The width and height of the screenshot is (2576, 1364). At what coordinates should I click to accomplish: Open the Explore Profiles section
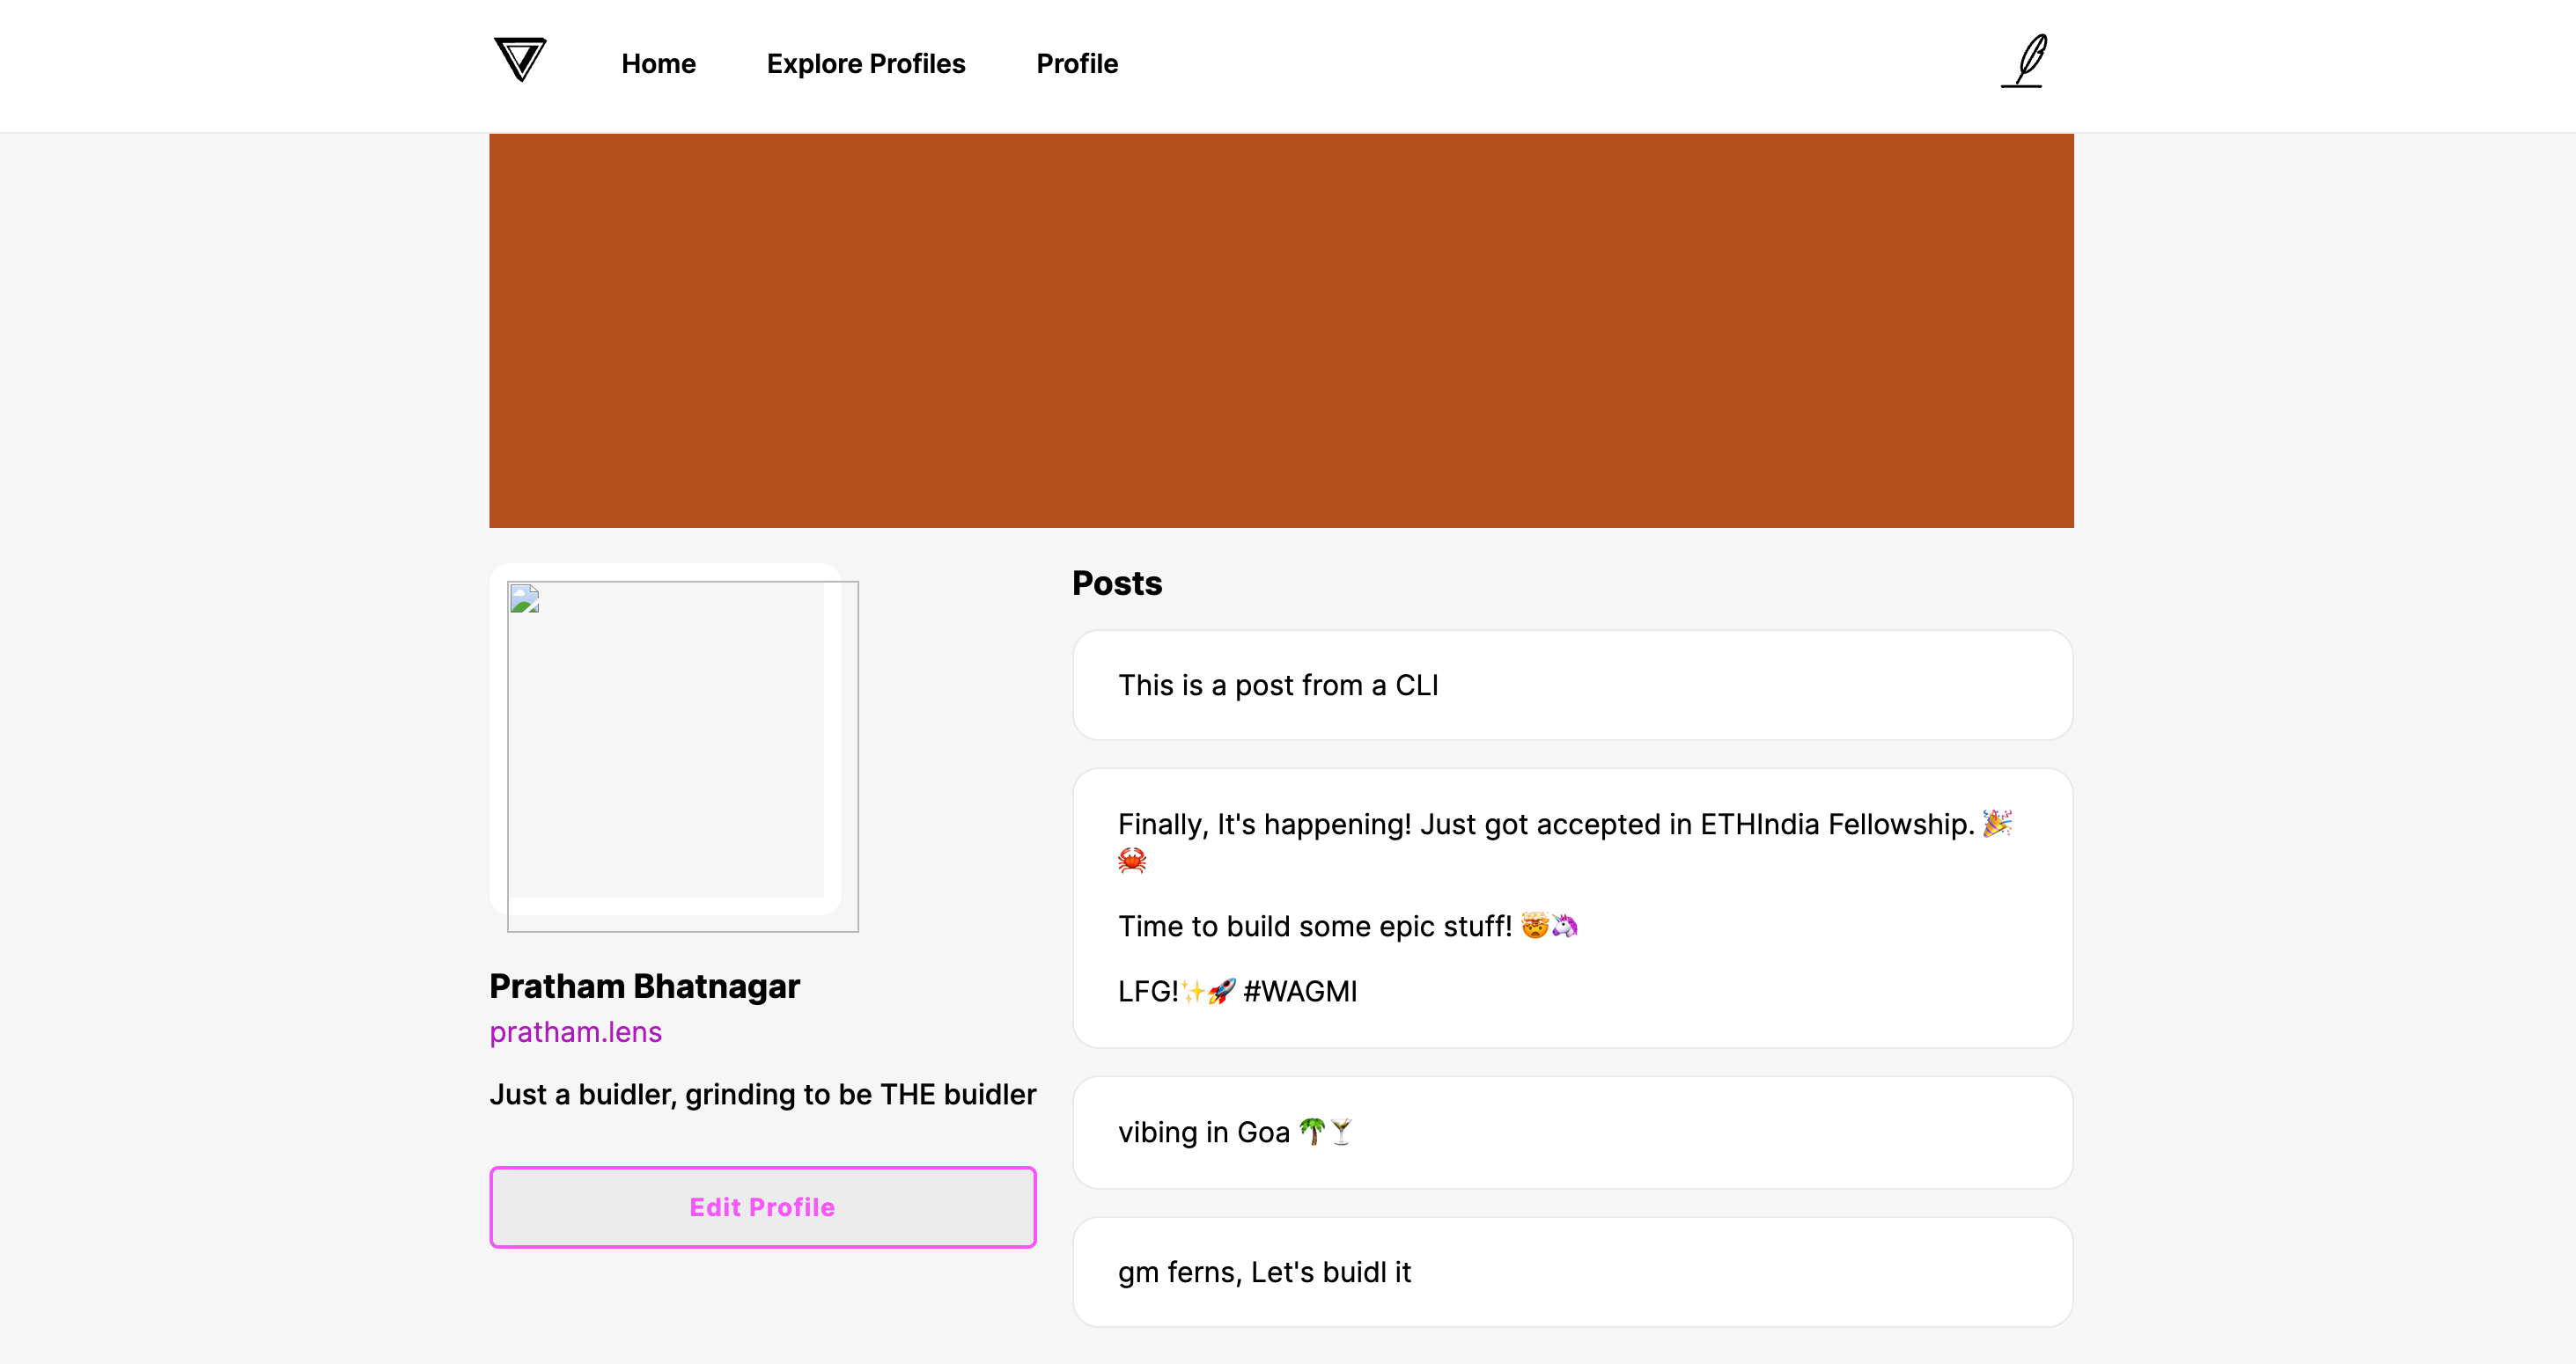click(x=867, y=63)
